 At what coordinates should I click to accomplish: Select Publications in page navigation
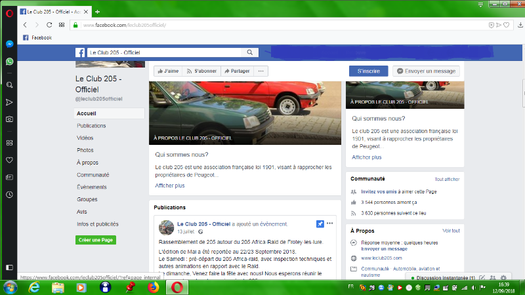(91, 126)
